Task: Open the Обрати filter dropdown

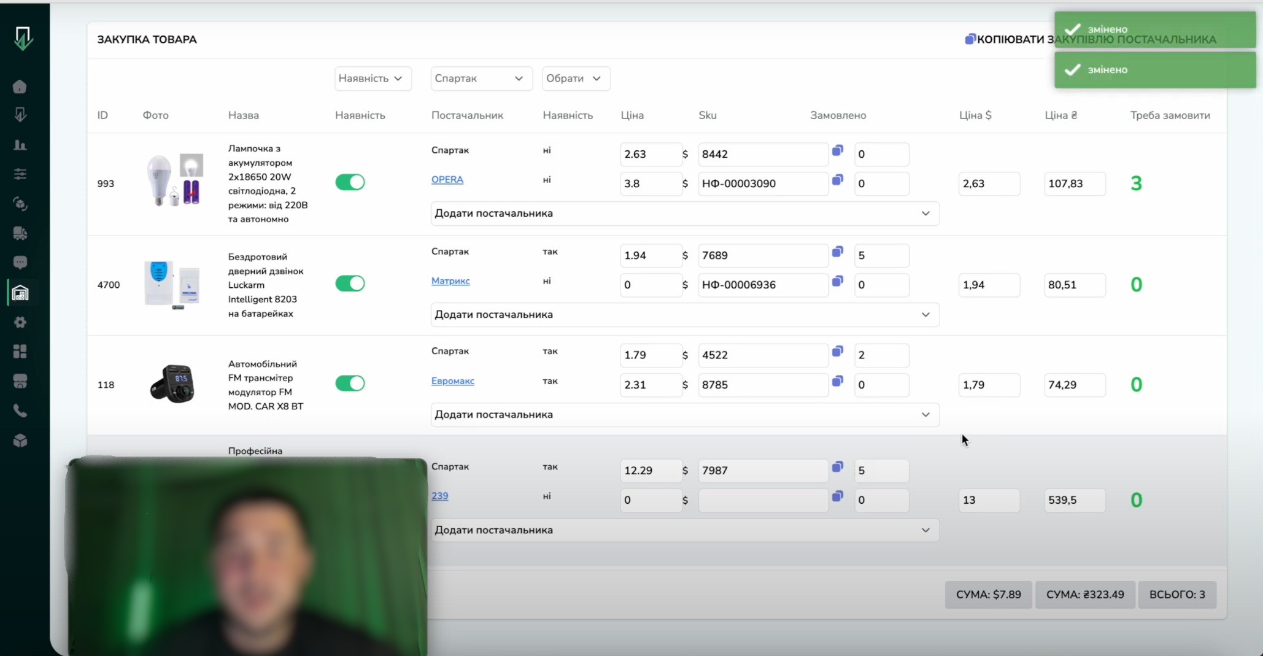Action: [x=576, y=79]
